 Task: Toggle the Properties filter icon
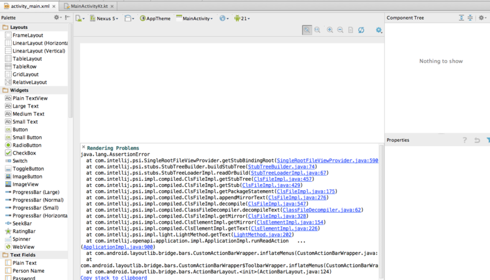(x=488, y=140)
